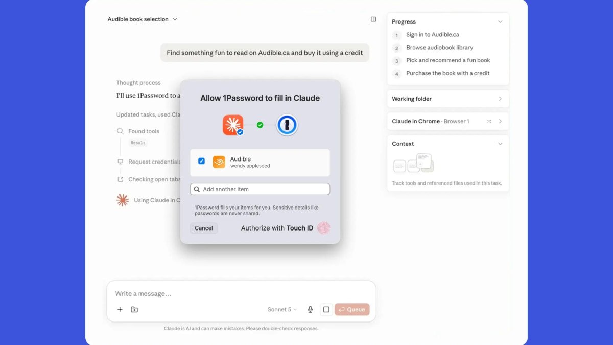Click the Checking open tabs step text
This screenshot has height=345, width=613.
point(154,179)
